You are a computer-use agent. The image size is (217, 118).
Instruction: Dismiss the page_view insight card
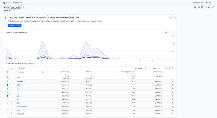click(x=174, y=17)
